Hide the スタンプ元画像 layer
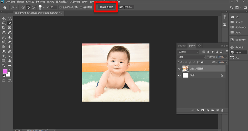Screen dimensions: 248x131 click(x=179, y=69)
